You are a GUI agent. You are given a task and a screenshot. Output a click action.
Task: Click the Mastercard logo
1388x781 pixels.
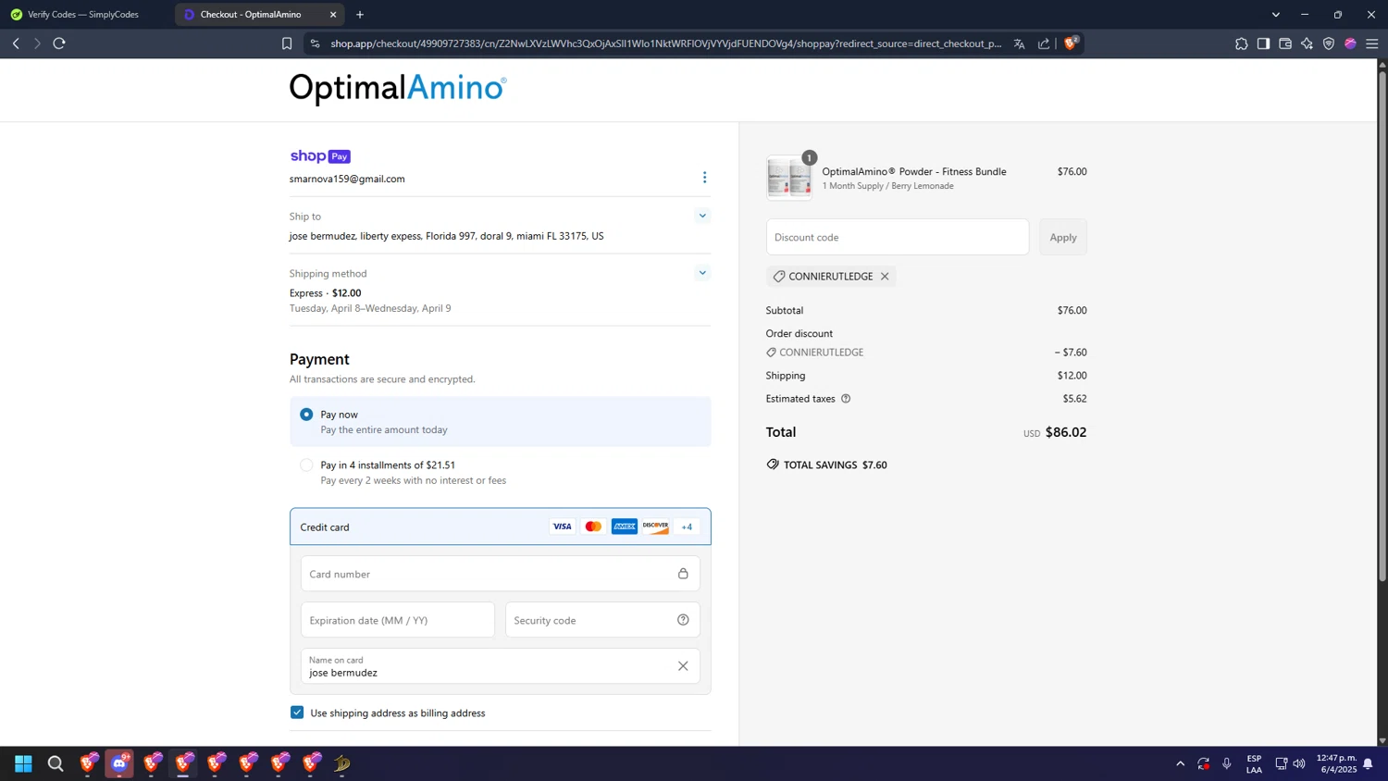click(593, 527)
